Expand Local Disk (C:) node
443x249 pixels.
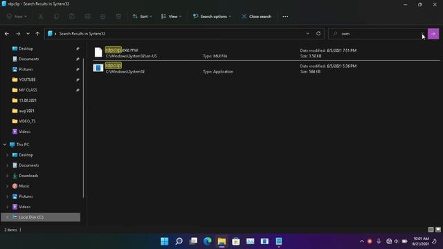(x=8, y=217)
